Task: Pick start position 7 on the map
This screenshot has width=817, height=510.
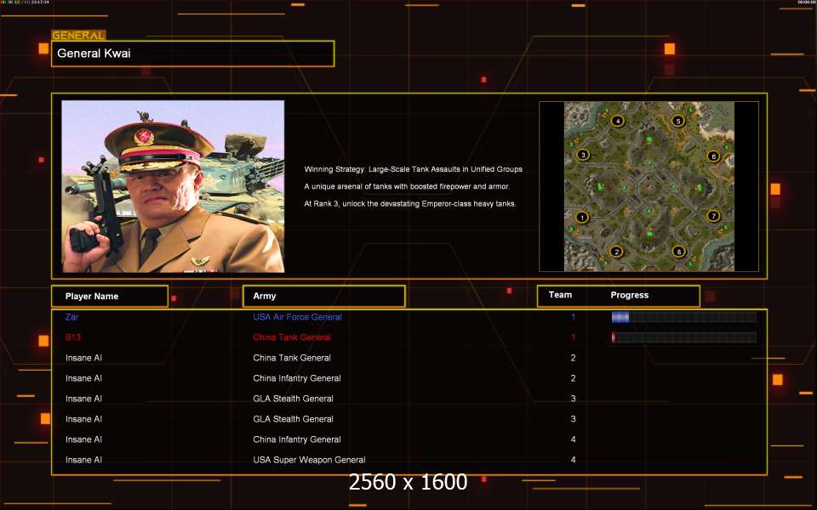Action: pyautogui.click(x=713, y=216)
